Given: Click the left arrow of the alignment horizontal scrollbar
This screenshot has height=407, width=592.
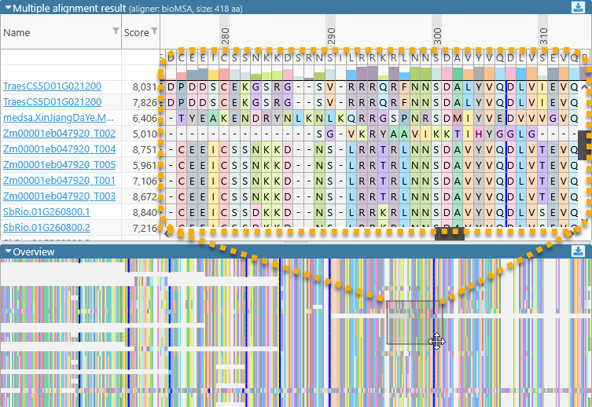Looking at the screenshot, I should (x=167, y=232).
